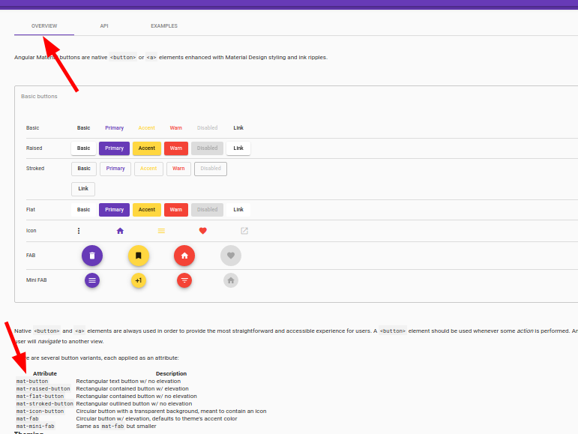Image resolution: width=578 pixels, height=434 pixels.
Task: Click the yellow menu lines icon button
Action: coord(161,231)
